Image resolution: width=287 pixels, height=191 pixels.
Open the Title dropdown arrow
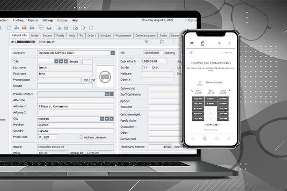pos(56,62)
